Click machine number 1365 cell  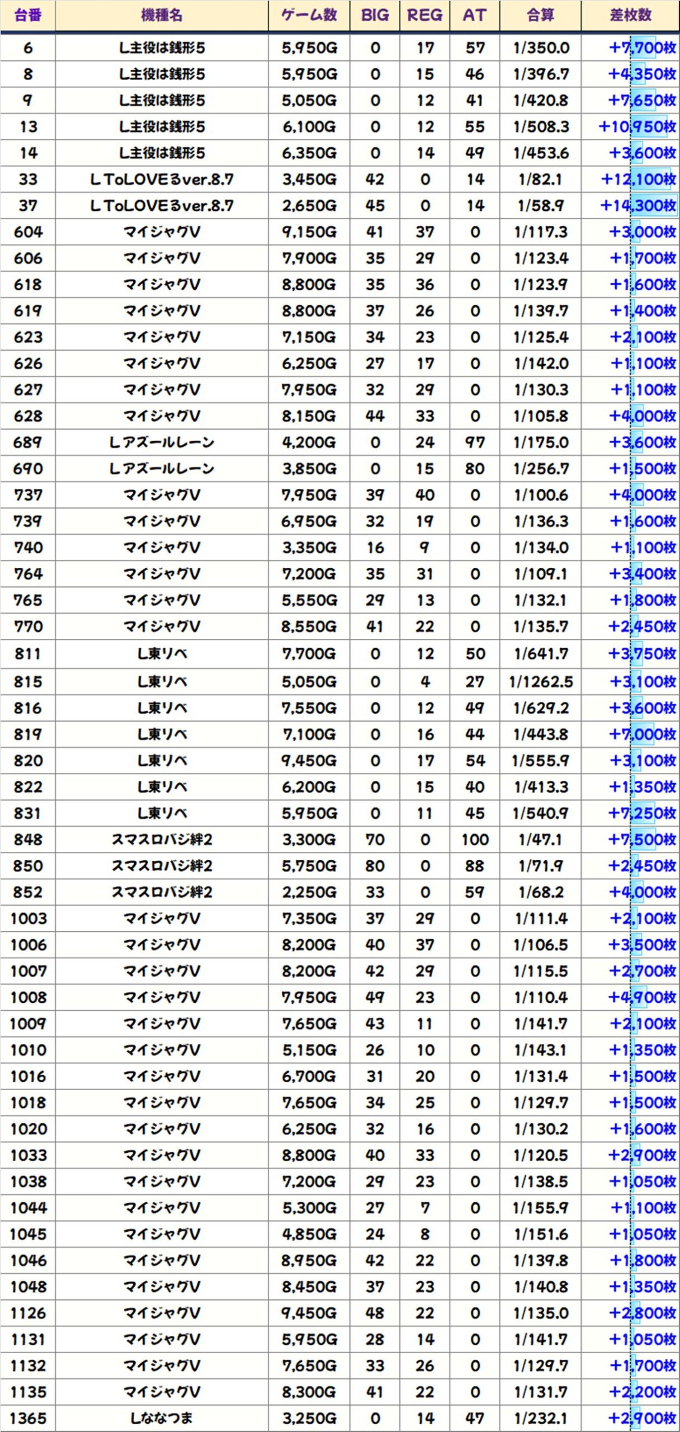[27, 1418]
